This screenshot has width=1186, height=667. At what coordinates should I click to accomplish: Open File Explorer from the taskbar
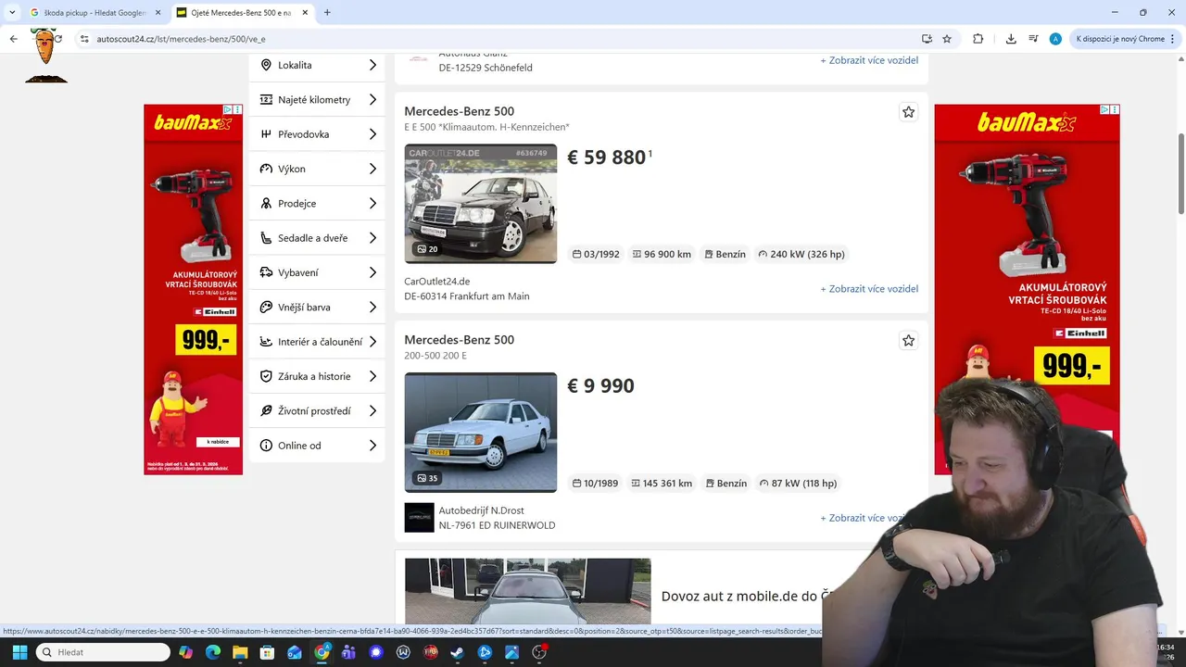pos(240,652)
